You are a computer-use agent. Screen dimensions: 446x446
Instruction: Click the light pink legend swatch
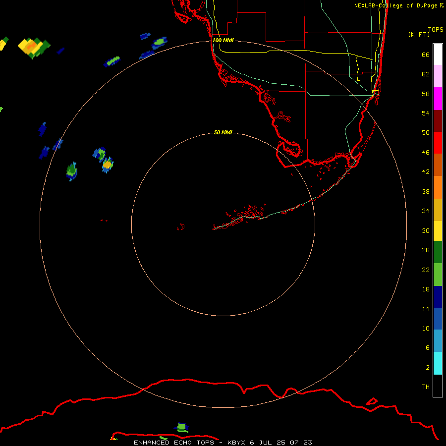[438, 76]
